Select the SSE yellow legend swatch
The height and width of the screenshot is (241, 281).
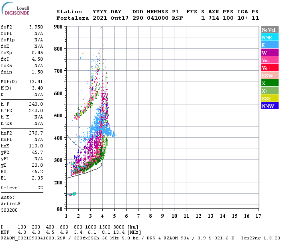pos(270,98)
